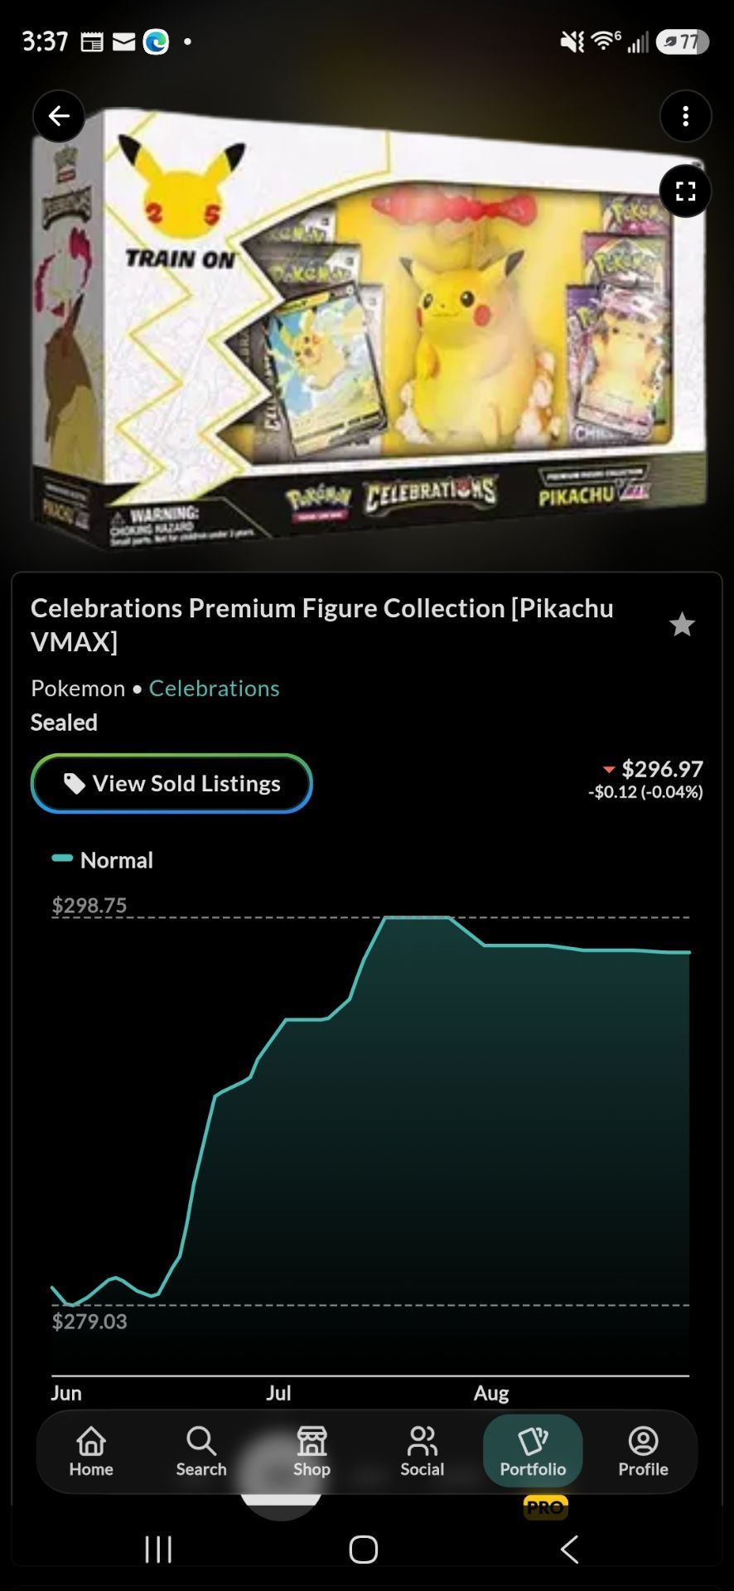Image resolution: width=734 pixels, height=1591 pixels.
Task: Tap the Jul label on chart axis
Action: click(278, 1393)
